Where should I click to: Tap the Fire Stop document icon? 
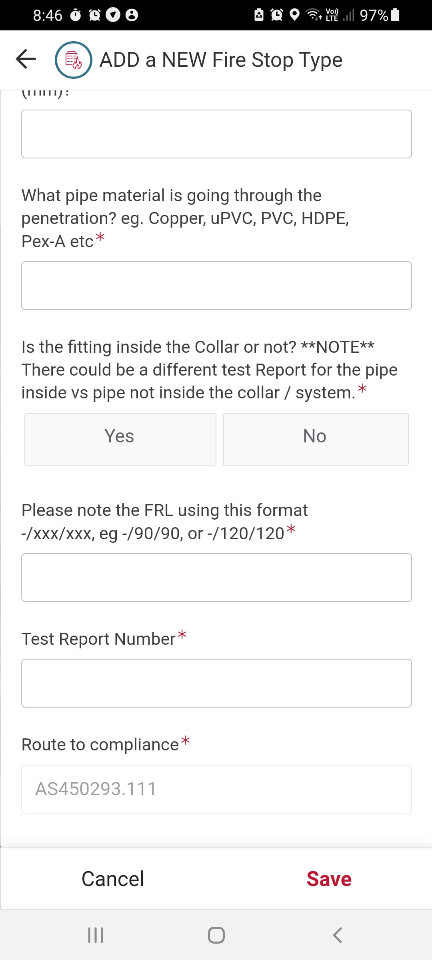tap(74, 60)
